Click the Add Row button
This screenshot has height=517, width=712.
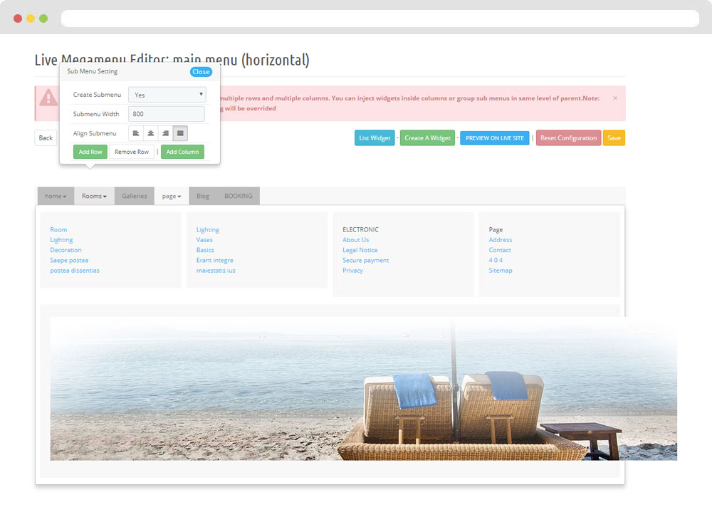tap(90, 152)
